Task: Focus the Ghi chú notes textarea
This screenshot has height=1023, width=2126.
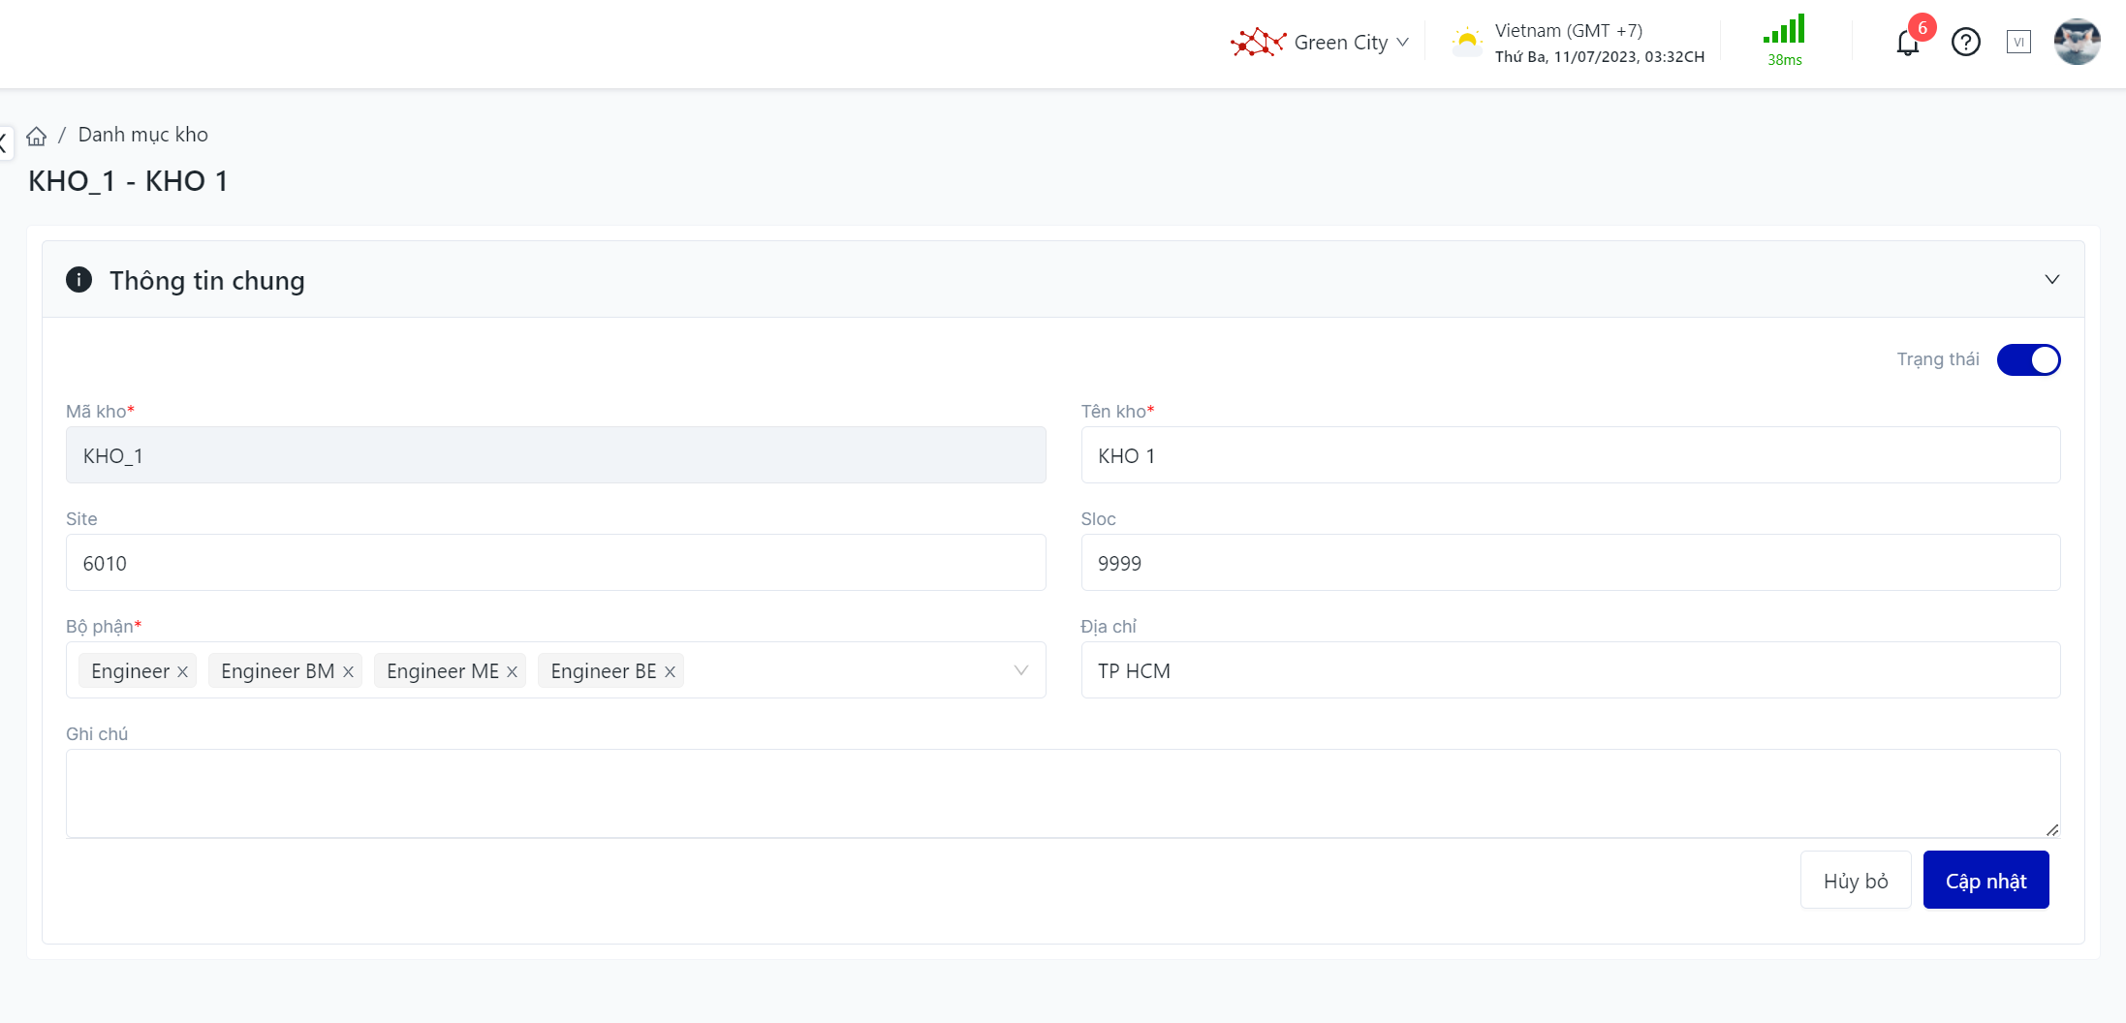Action: (1062, 792)
